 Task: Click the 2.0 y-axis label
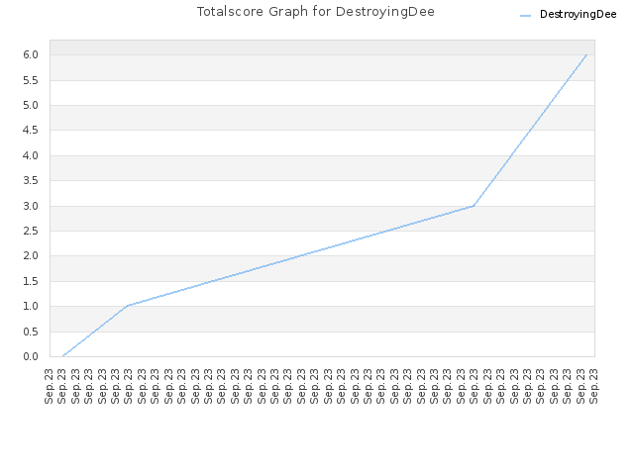31,255
